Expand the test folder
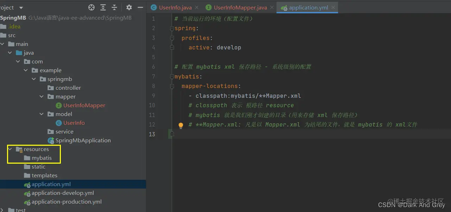The height and width of the screenshot is (212, 451). 2,210
